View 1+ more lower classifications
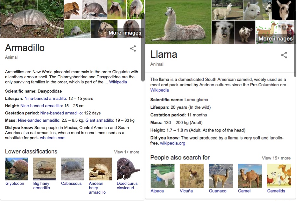297x201 pixels. [127, 152]
